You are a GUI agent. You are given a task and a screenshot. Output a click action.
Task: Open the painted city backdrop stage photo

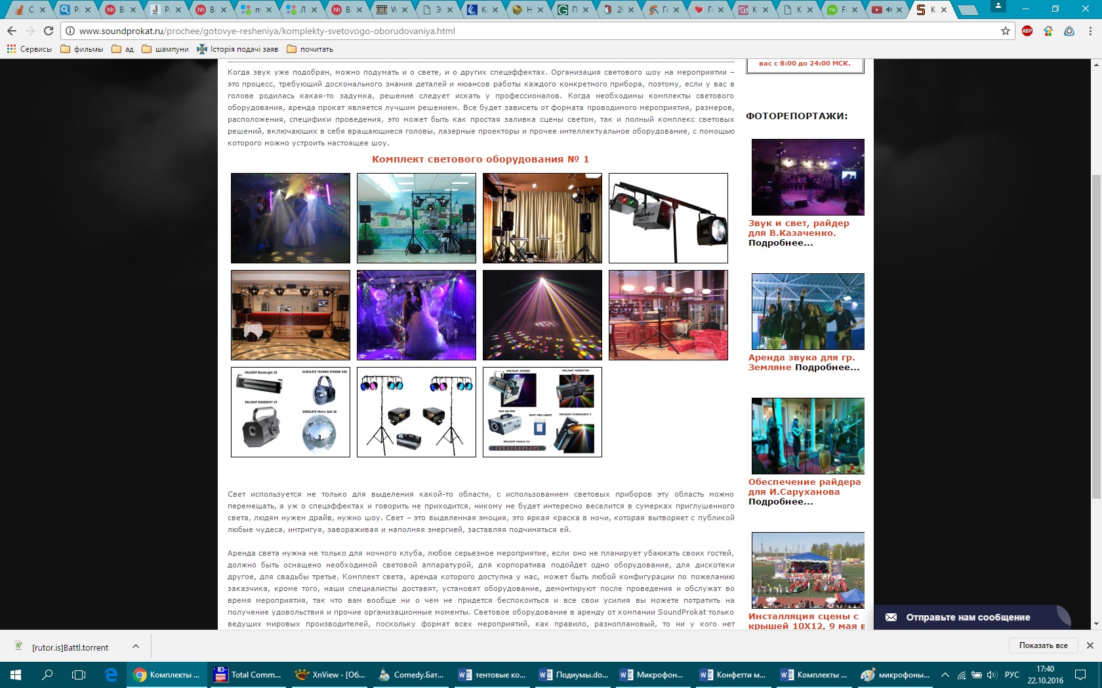417,218
